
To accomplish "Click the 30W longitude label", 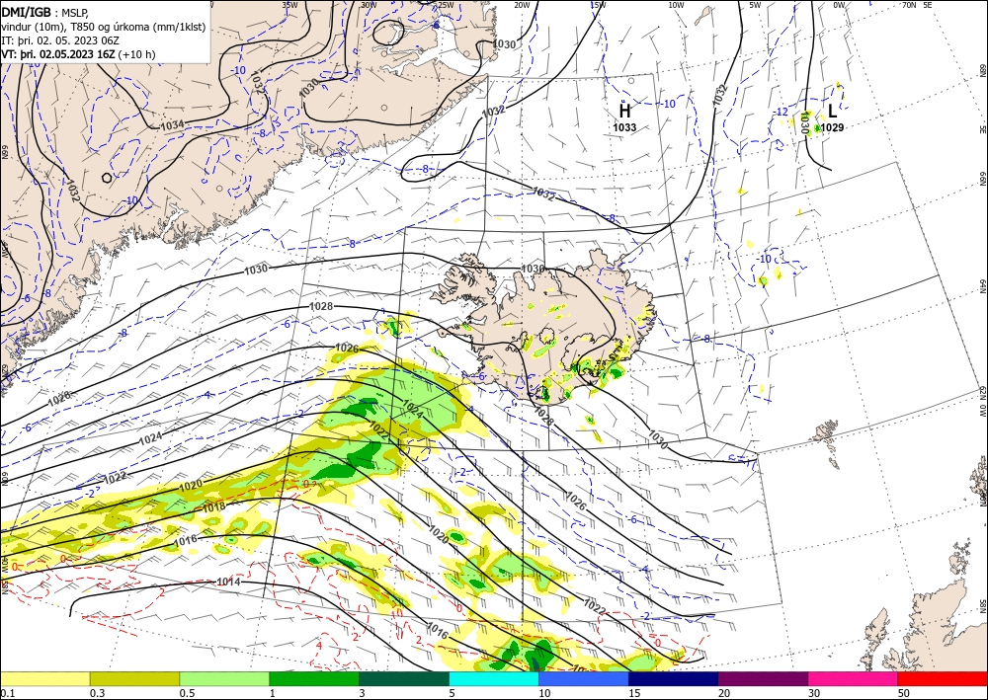I will (x=369, y=4).
